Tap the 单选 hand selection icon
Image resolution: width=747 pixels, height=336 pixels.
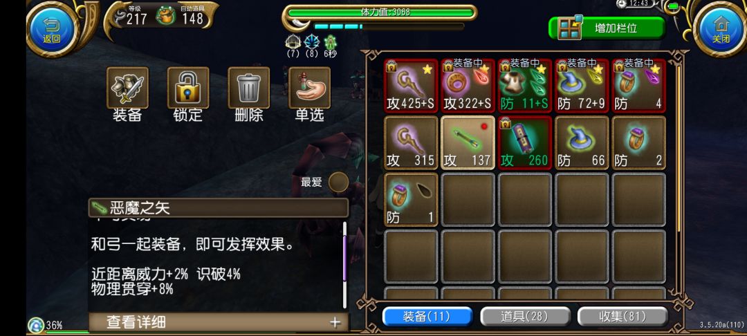pyautogui.click(x=310, y=88)
